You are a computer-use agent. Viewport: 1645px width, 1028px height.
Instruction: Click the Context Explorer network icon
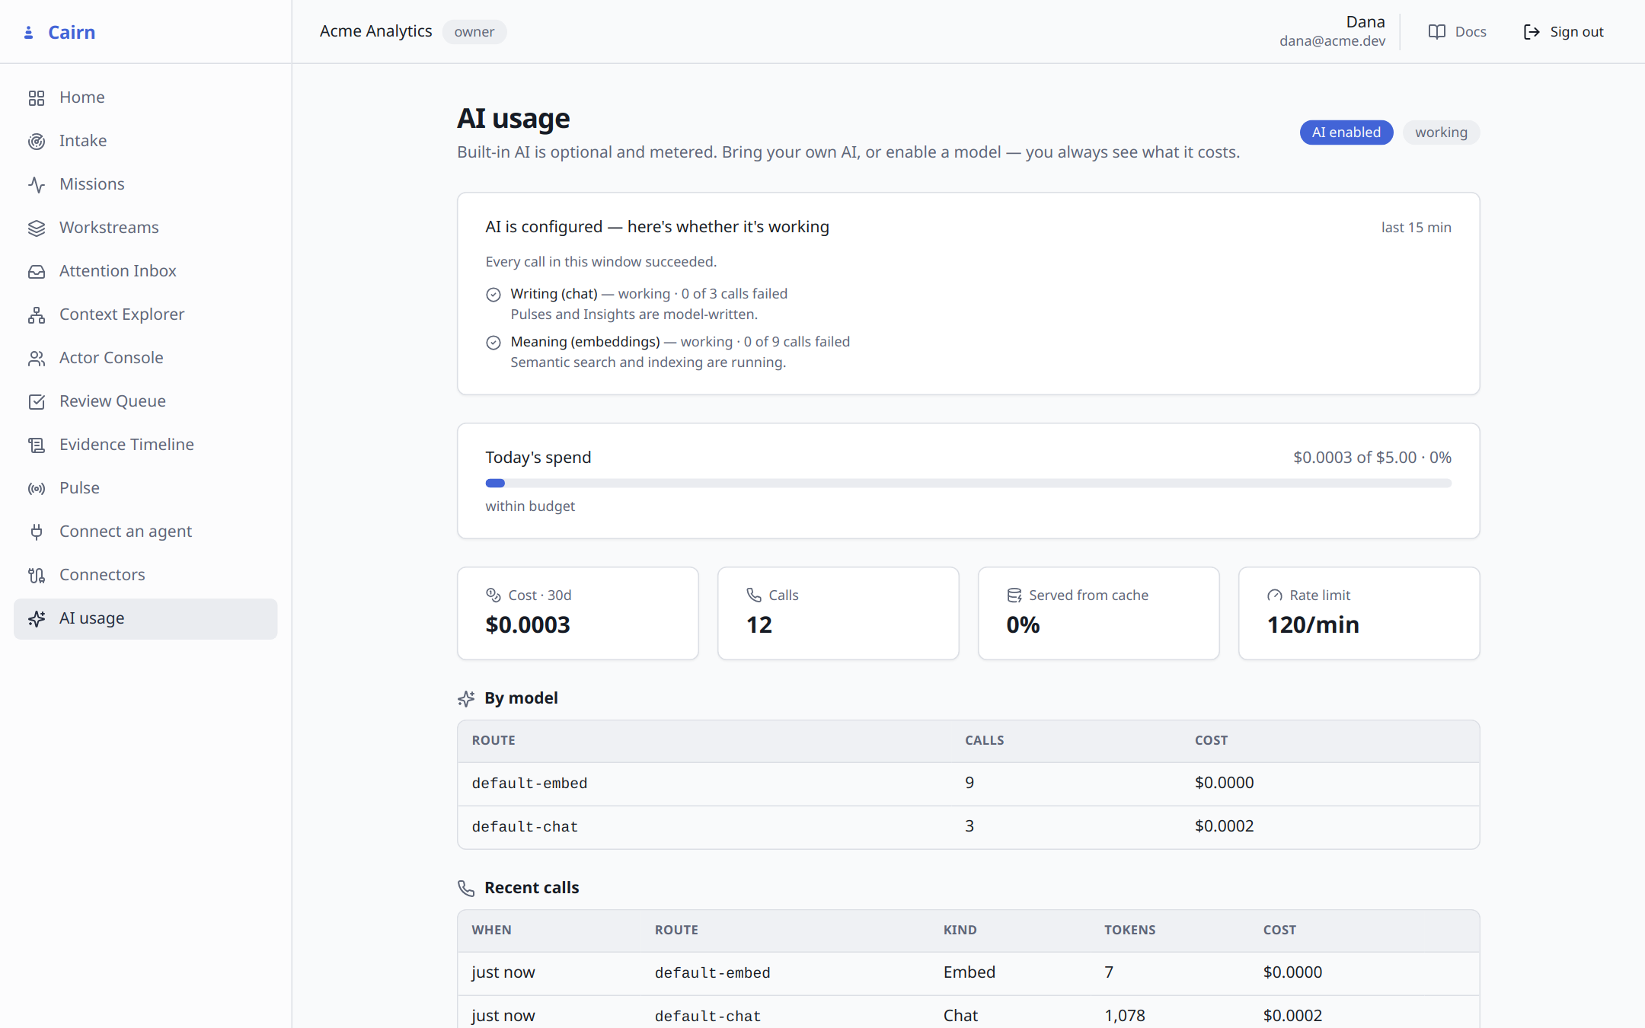pos(37,315)
